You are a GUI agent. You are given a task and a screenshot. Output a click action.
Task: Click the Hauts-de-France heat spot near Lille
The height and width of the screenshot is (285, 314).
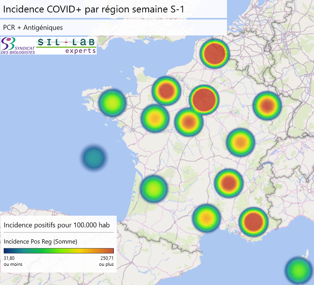[214, 54]
